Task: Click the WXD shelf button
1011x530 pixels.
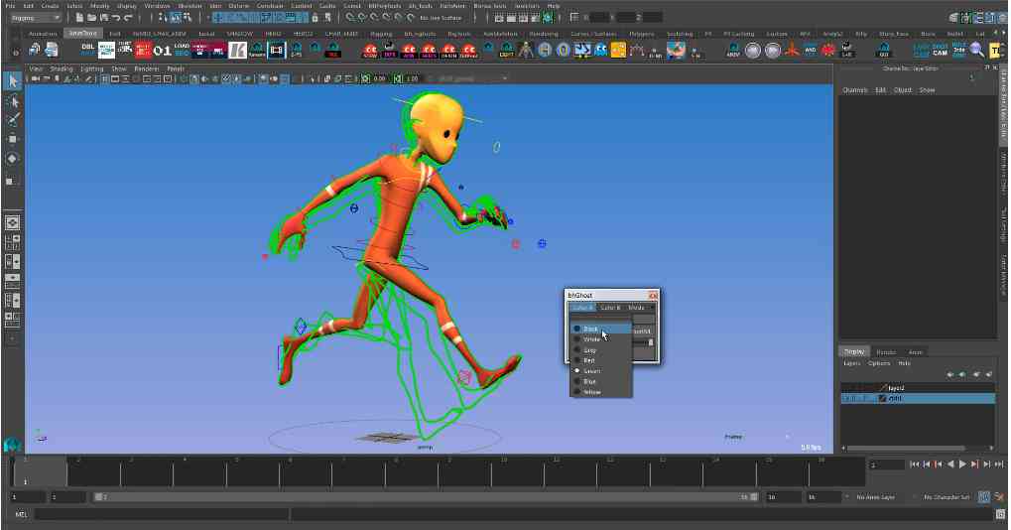Action: tap(811, 50)
